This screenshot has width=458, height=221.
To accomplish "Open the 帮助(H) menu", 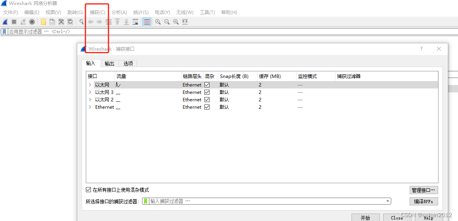I will click(229, 12).
